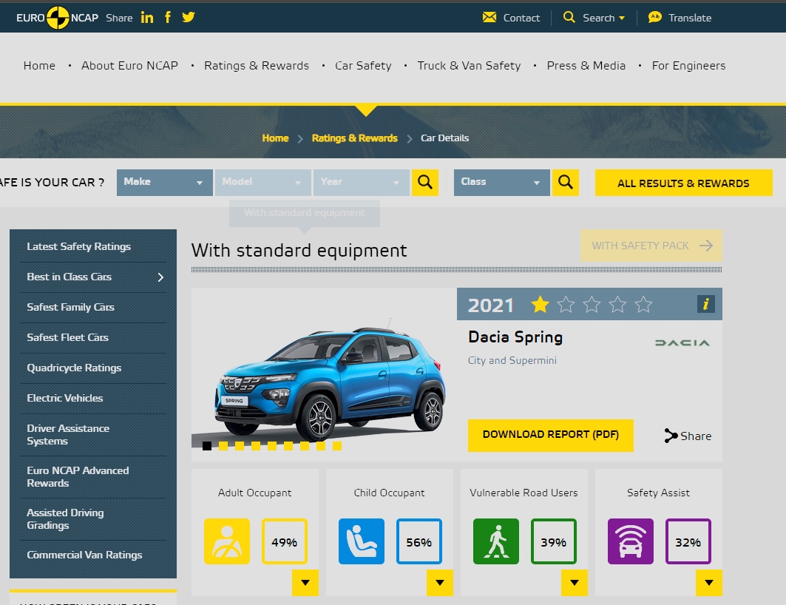Viewport: 786px width, 605px height.
Task: Expand Adult Occupant details arrow
Action: point(305,583)
